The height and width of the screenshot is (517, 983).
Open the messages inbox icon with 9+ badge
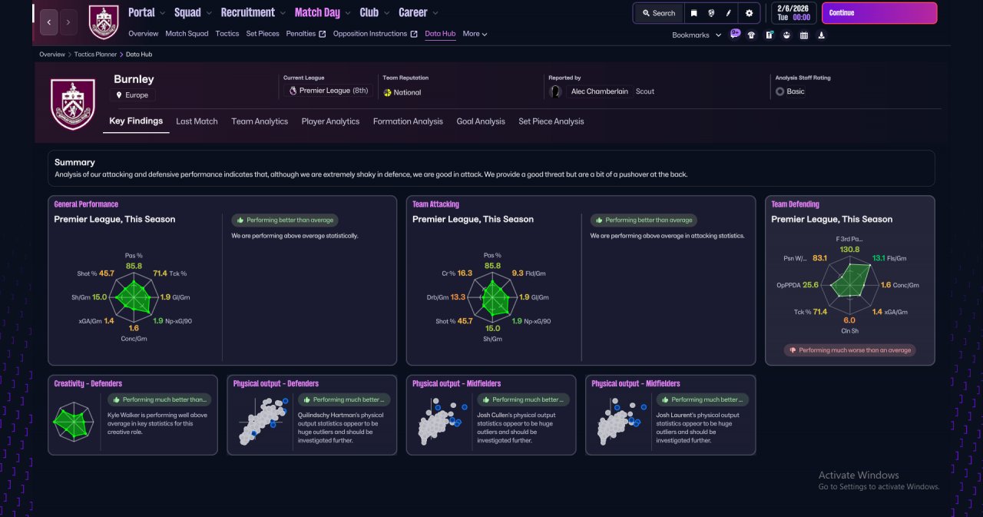tap(735, 34)
